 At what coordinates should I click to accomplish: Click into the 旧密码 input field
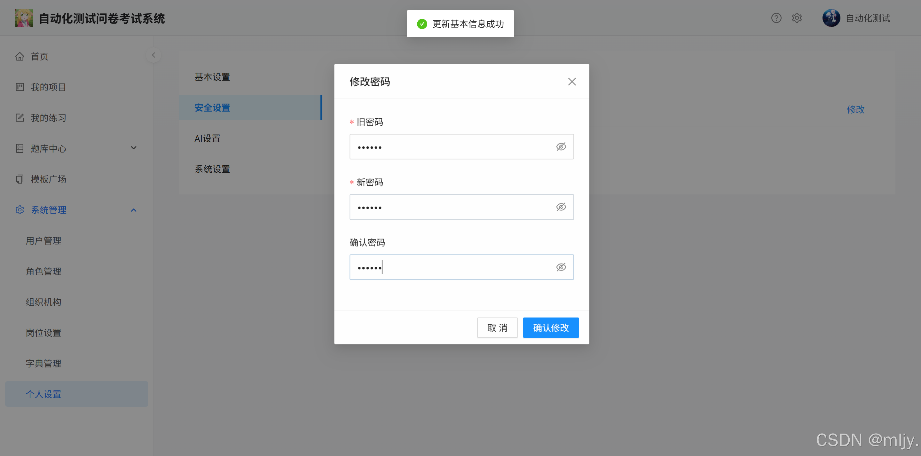point(451,147)
